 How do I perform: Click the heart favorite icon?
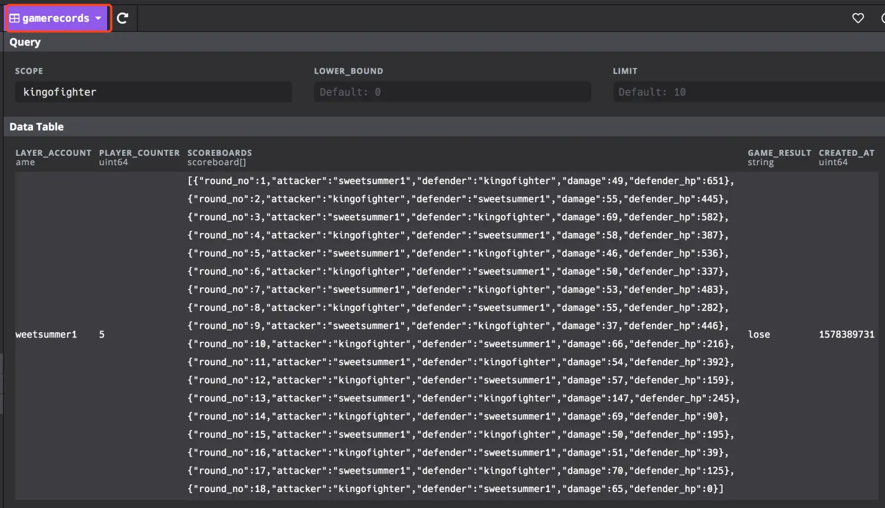tap(858, 18)
